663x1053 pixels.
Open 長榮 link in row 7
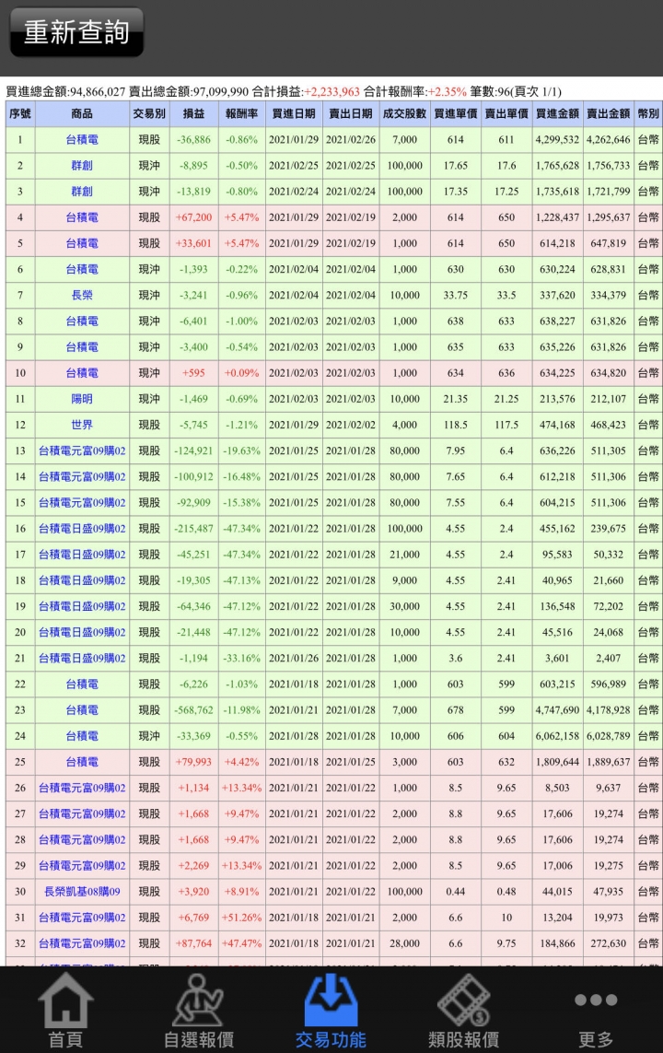pos(82,295)
